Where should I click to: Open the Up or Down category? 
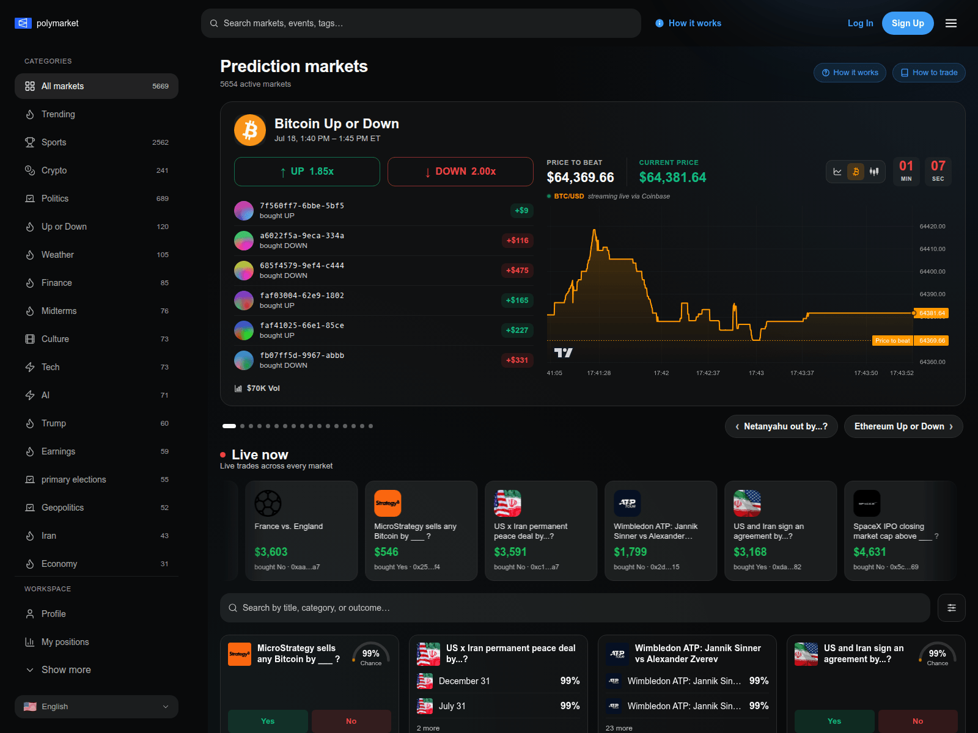pyautogui.click(x=97, y=227)
